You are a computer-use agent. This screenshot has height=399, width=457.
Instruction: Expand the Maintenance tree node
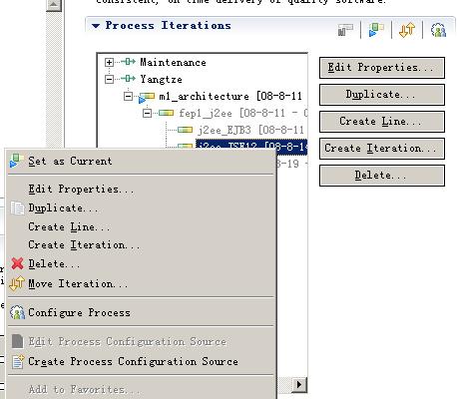109,62
